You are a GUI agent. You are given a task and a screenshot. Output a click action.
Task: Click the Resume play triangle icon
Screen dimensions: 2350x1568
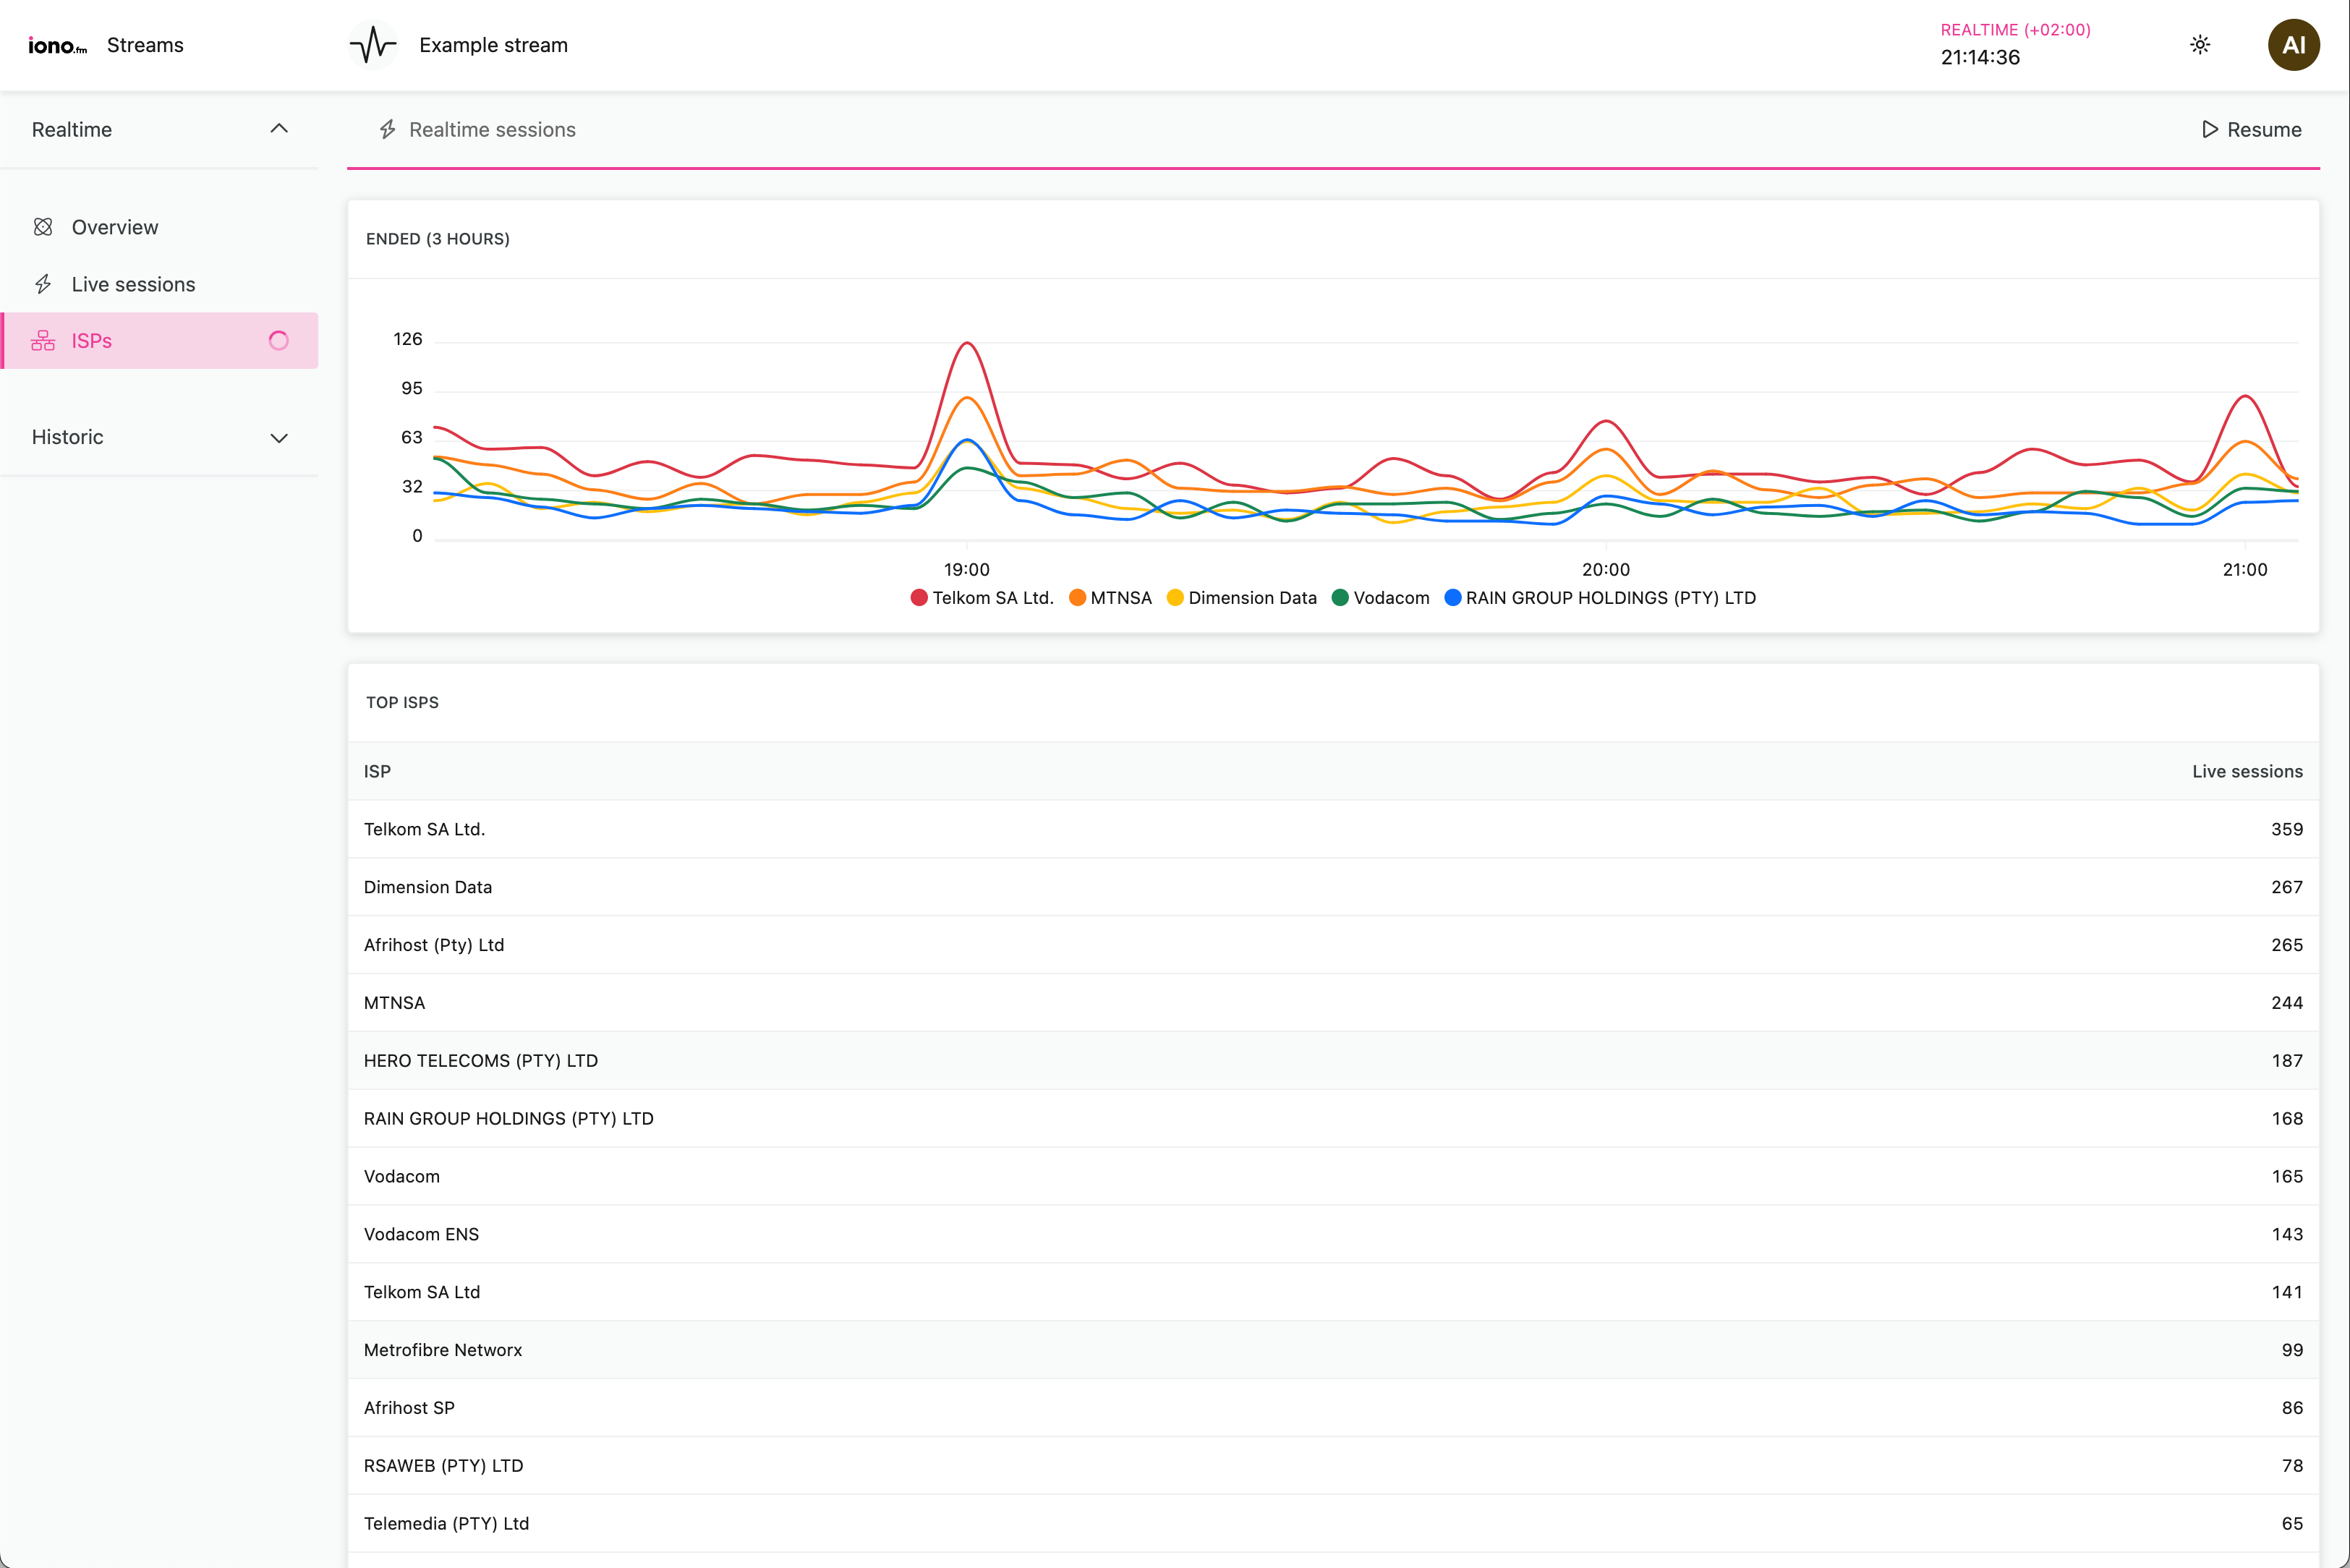[x=2210, y=130]
